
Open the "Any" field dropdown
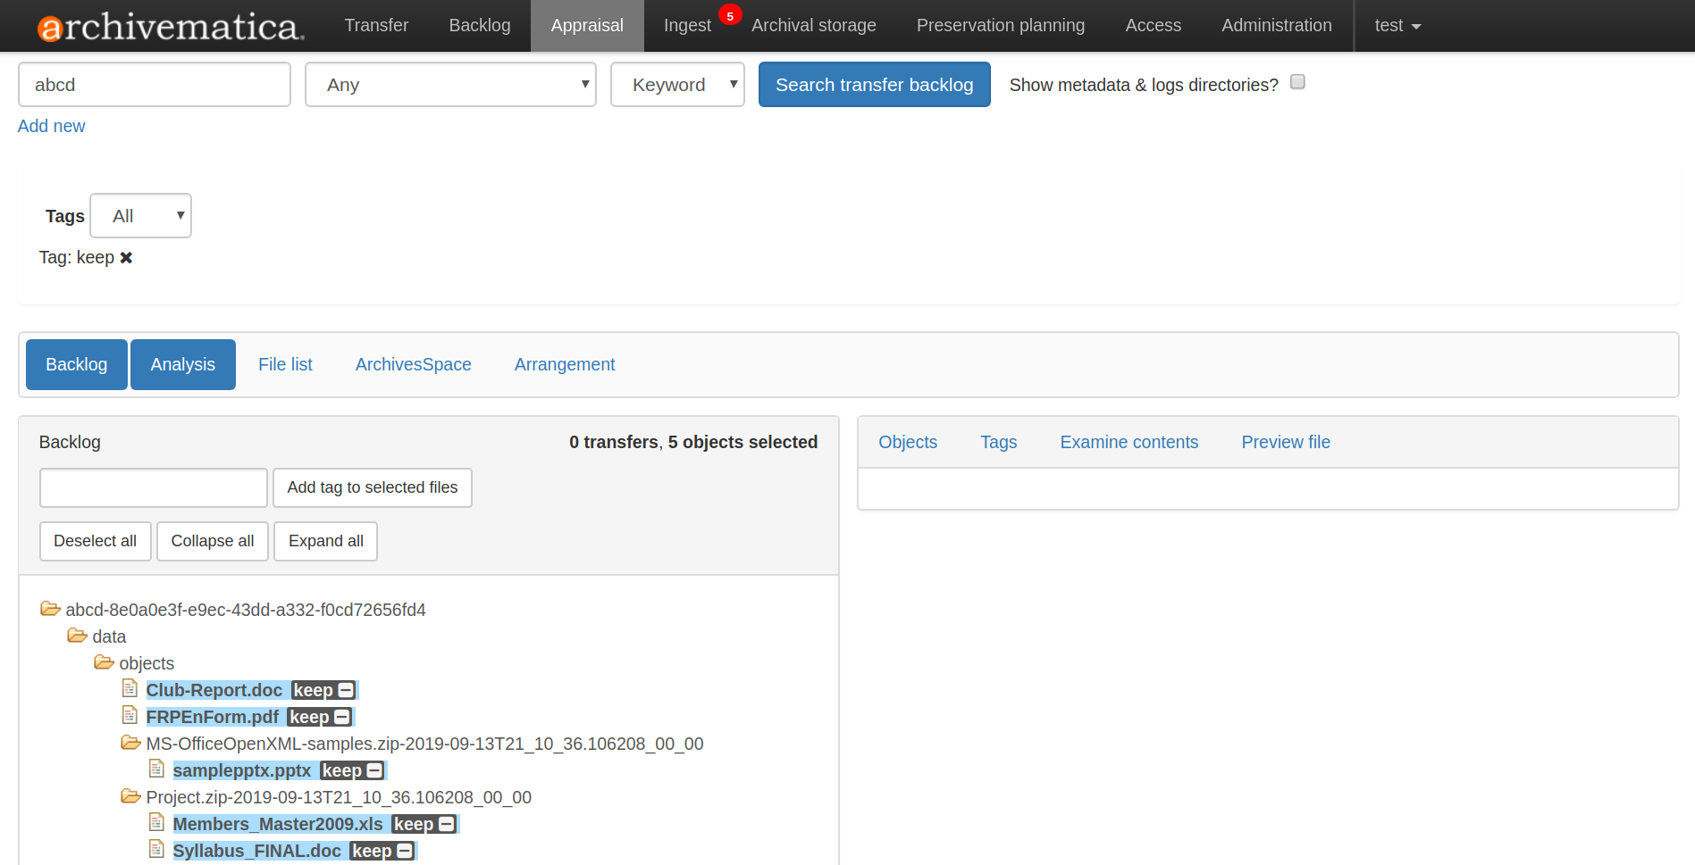pyautogui.click(x=450, y=84)
